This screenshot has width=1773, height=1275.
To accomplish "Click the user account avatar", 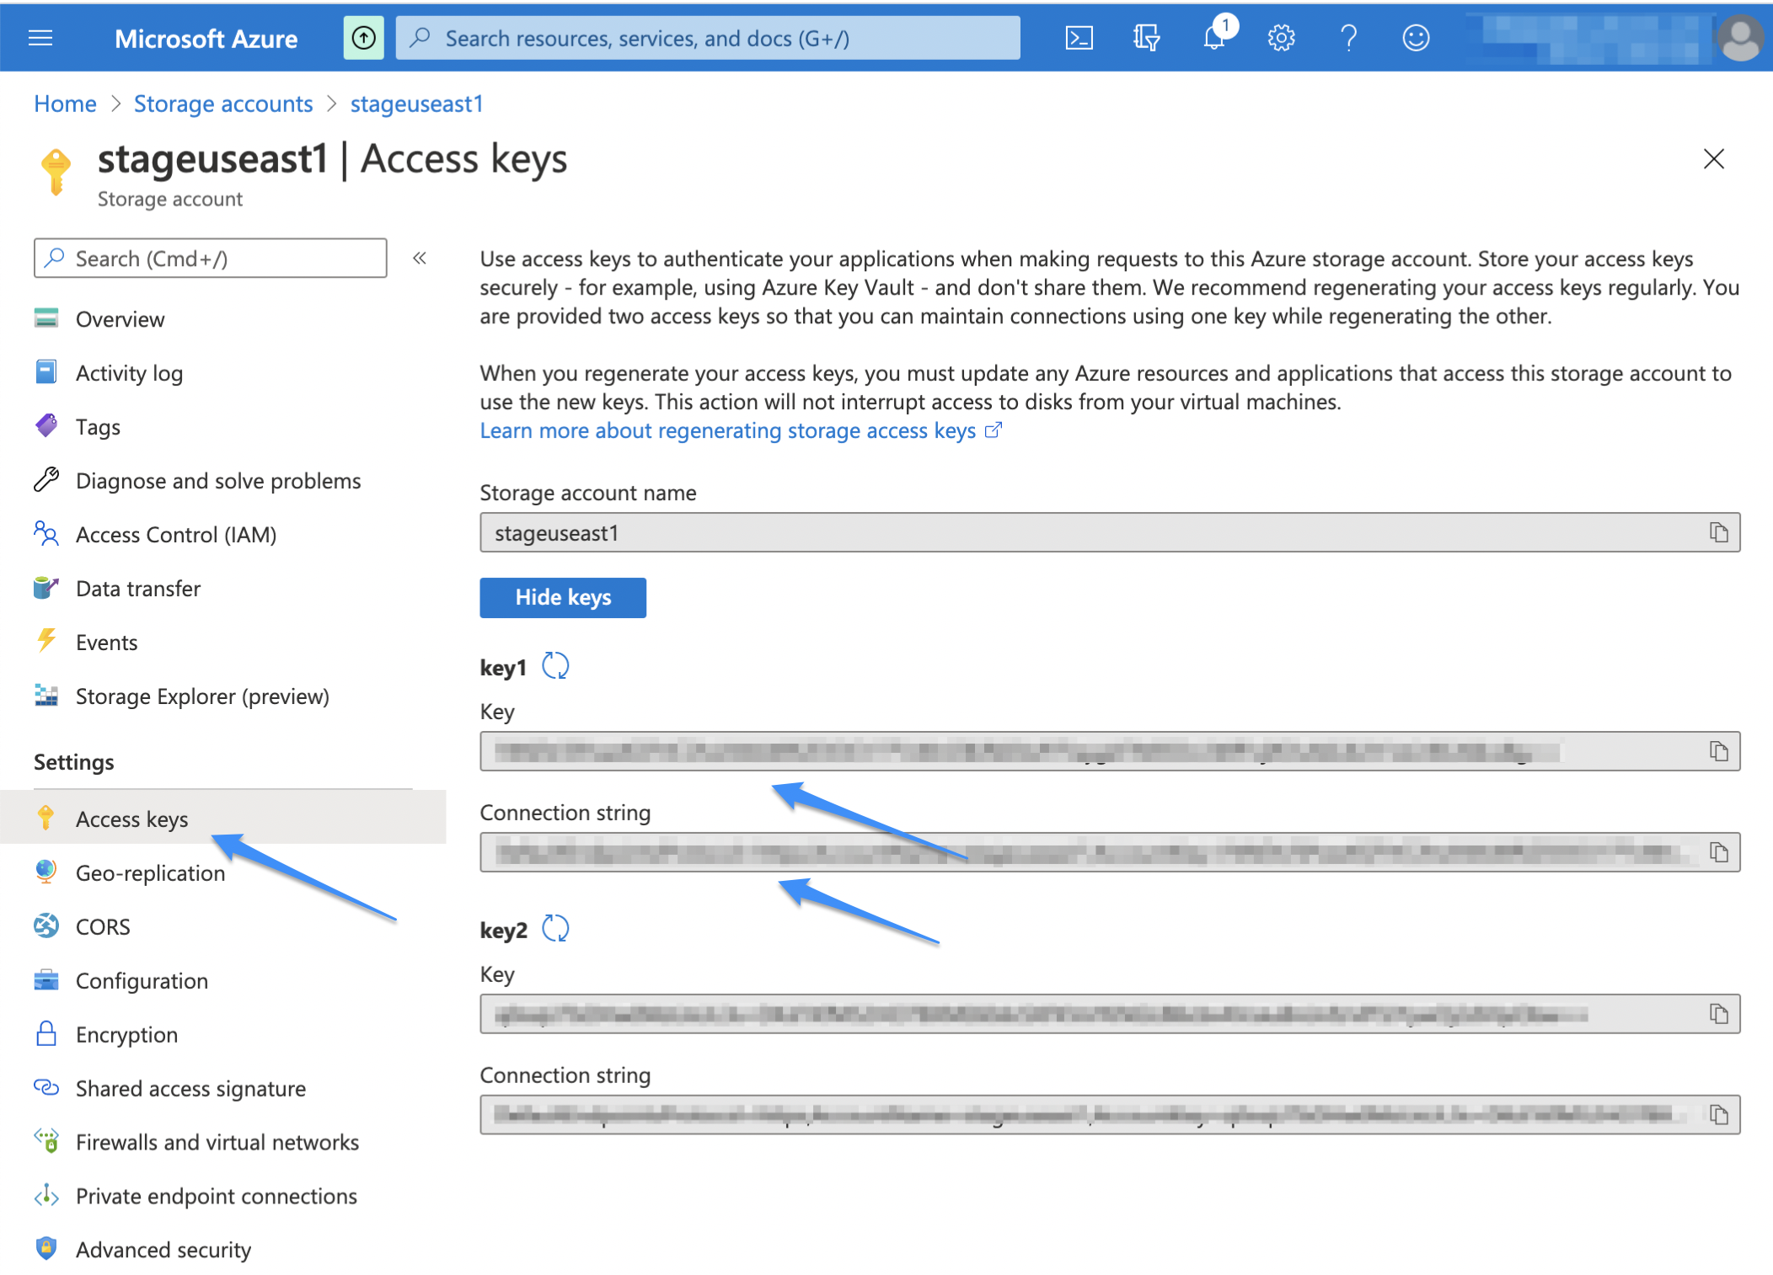I will click(1739, 38).
